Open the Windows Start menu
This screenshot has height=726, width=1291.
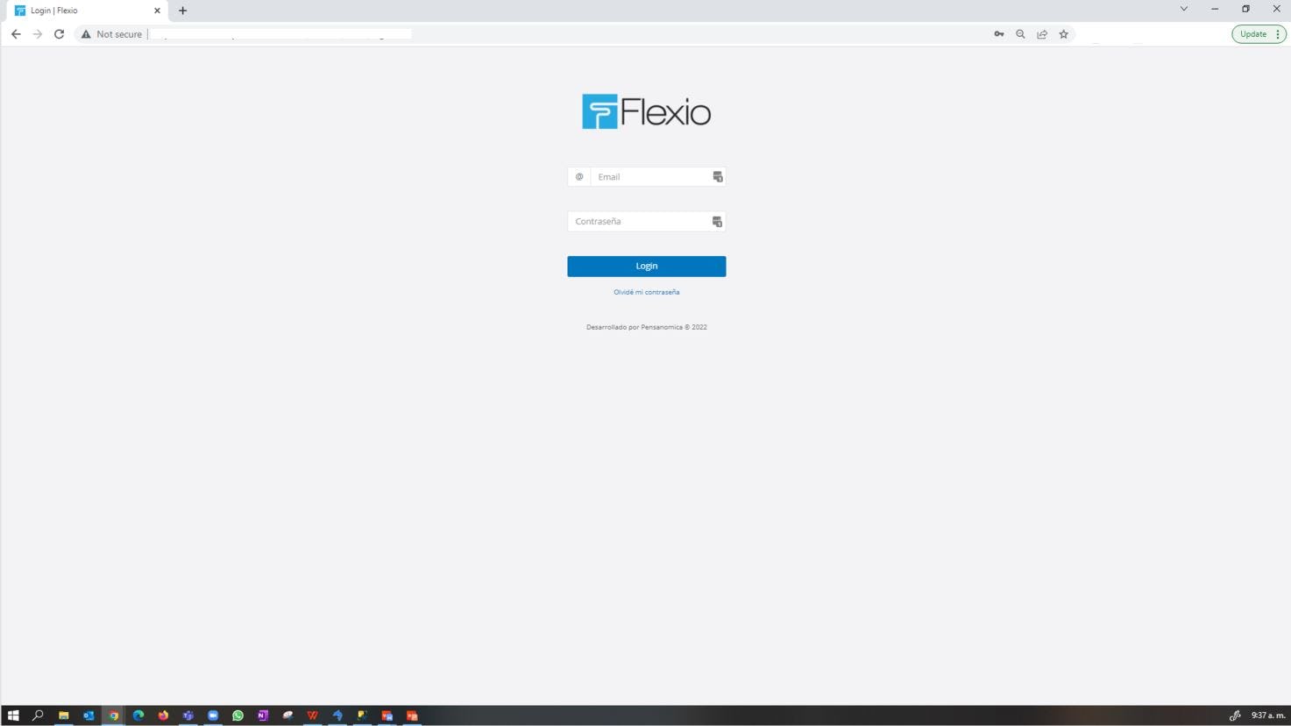[x=13, y=715]
